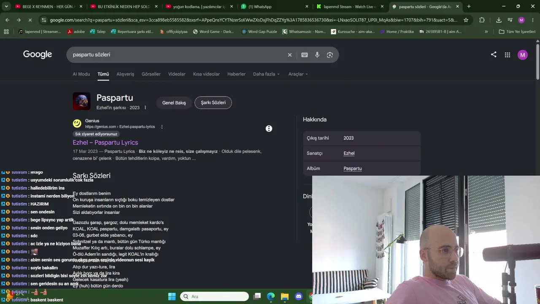Launch Microsoft Edge from the taskbar
The height and width of the screenshot is (304, 540).
(271, 296)
